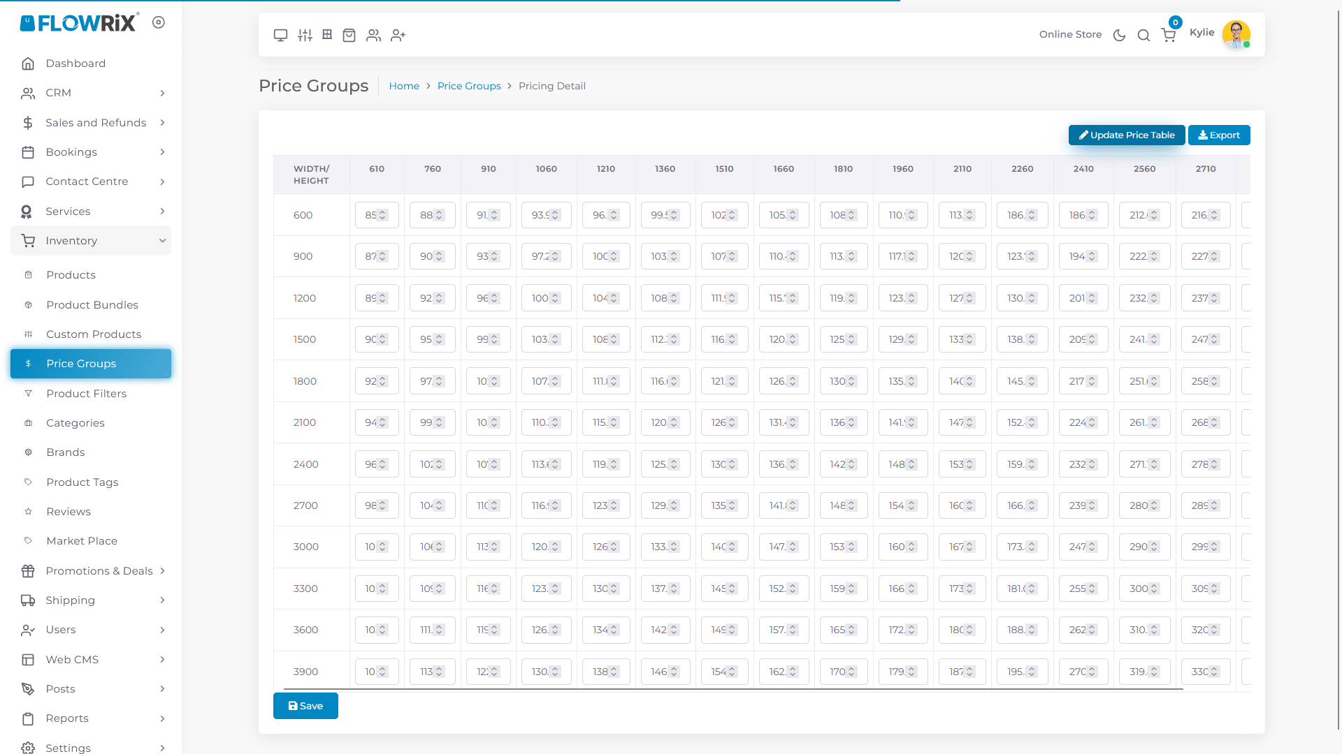Open Product Filters in sidebar
1342x754 pixels.
[87, 394]
